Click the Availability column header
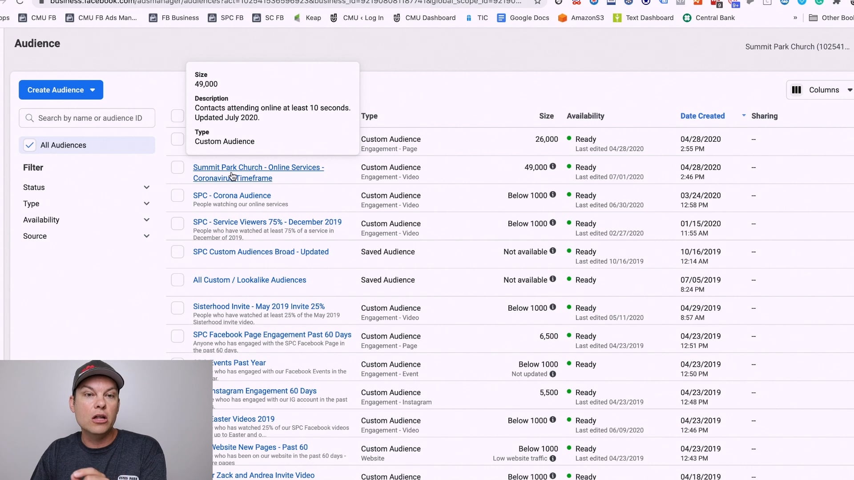Image resolution: width=854 pixels, height=480 pixels. 585,116
